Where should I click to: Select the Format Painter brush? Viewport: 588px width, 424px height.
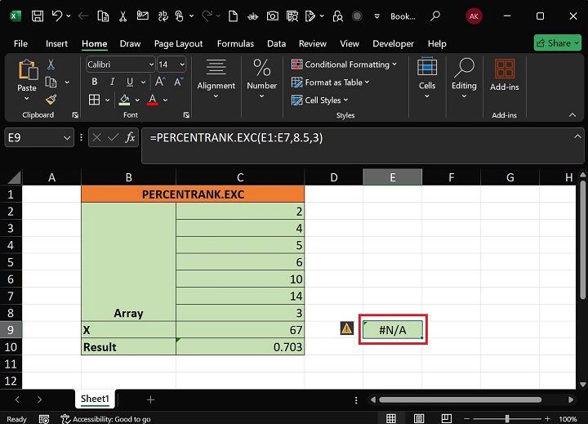51,100
